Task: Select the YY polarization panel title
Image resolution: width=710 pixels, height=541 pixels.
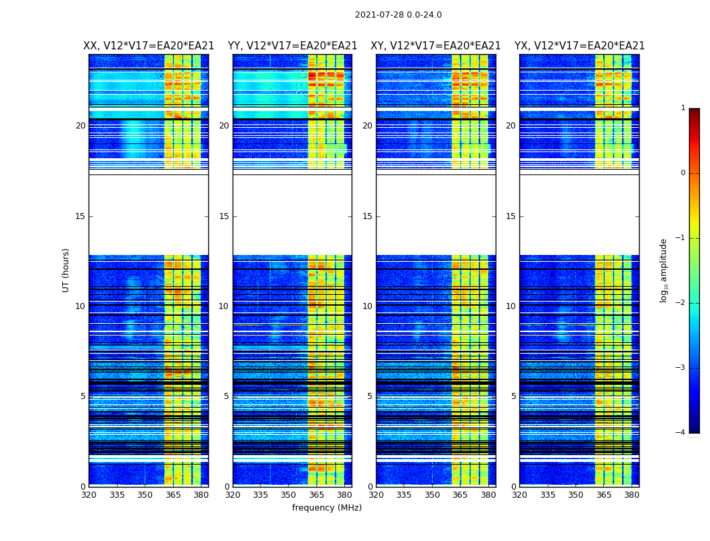Action: 293,46
